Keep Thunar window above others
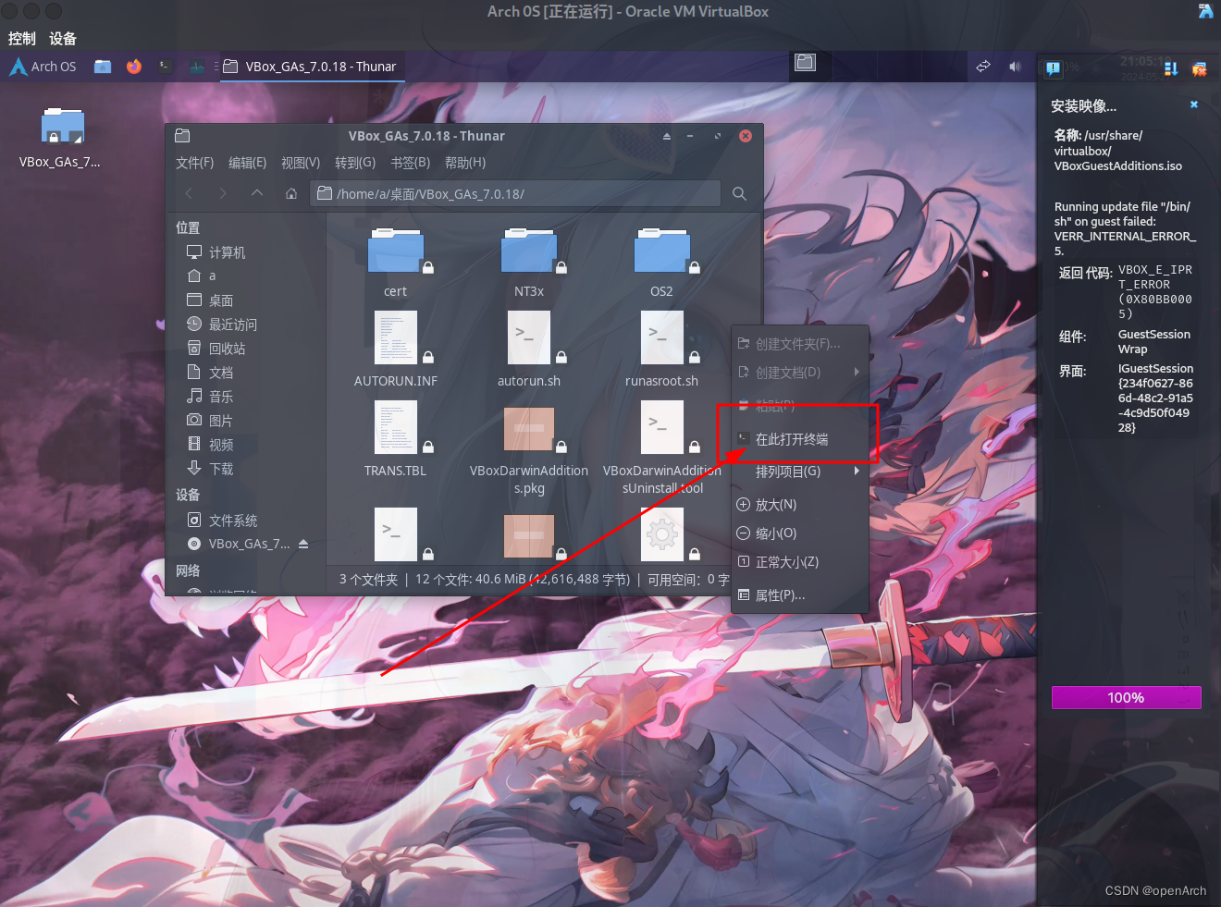Image resolution: width=1221 pixels, height=907 pixels. pos(667,136)
